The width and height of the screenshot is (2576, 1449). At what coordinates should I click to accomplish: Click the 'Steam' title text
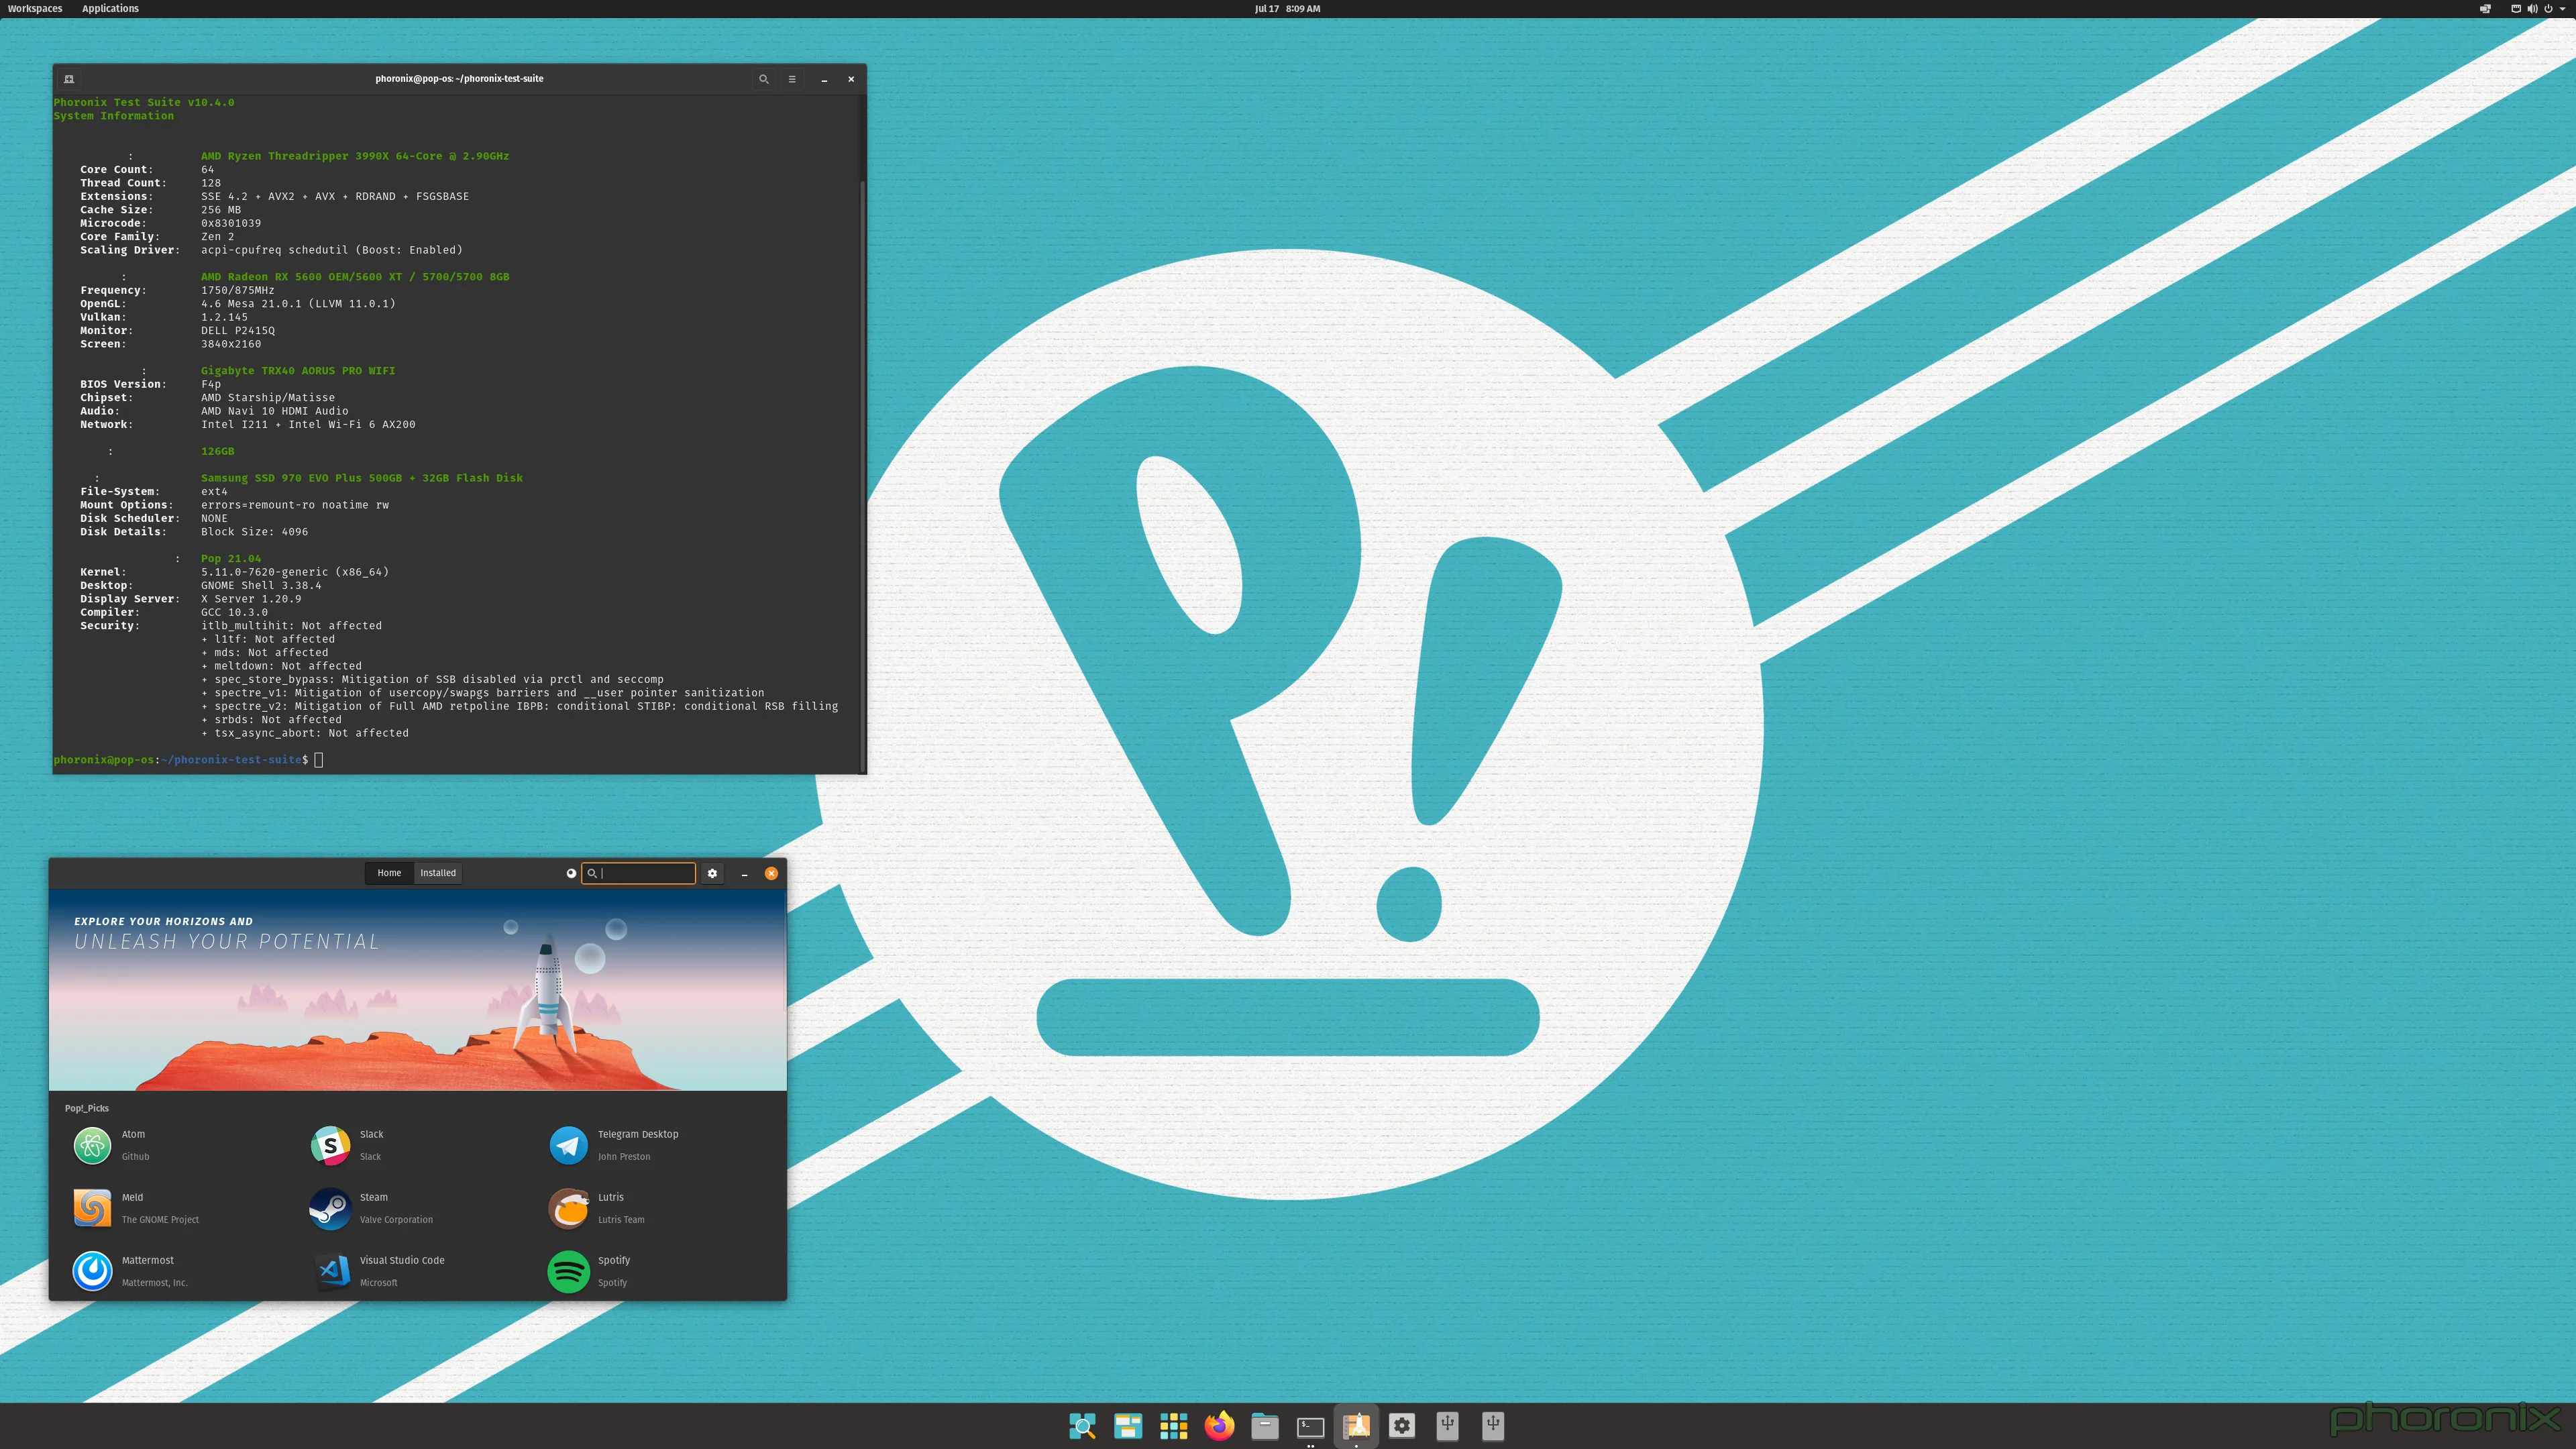click(374, 1197)
